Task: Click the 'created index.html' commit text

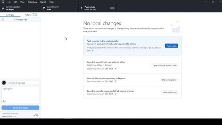Action: [x=9, y=116]
